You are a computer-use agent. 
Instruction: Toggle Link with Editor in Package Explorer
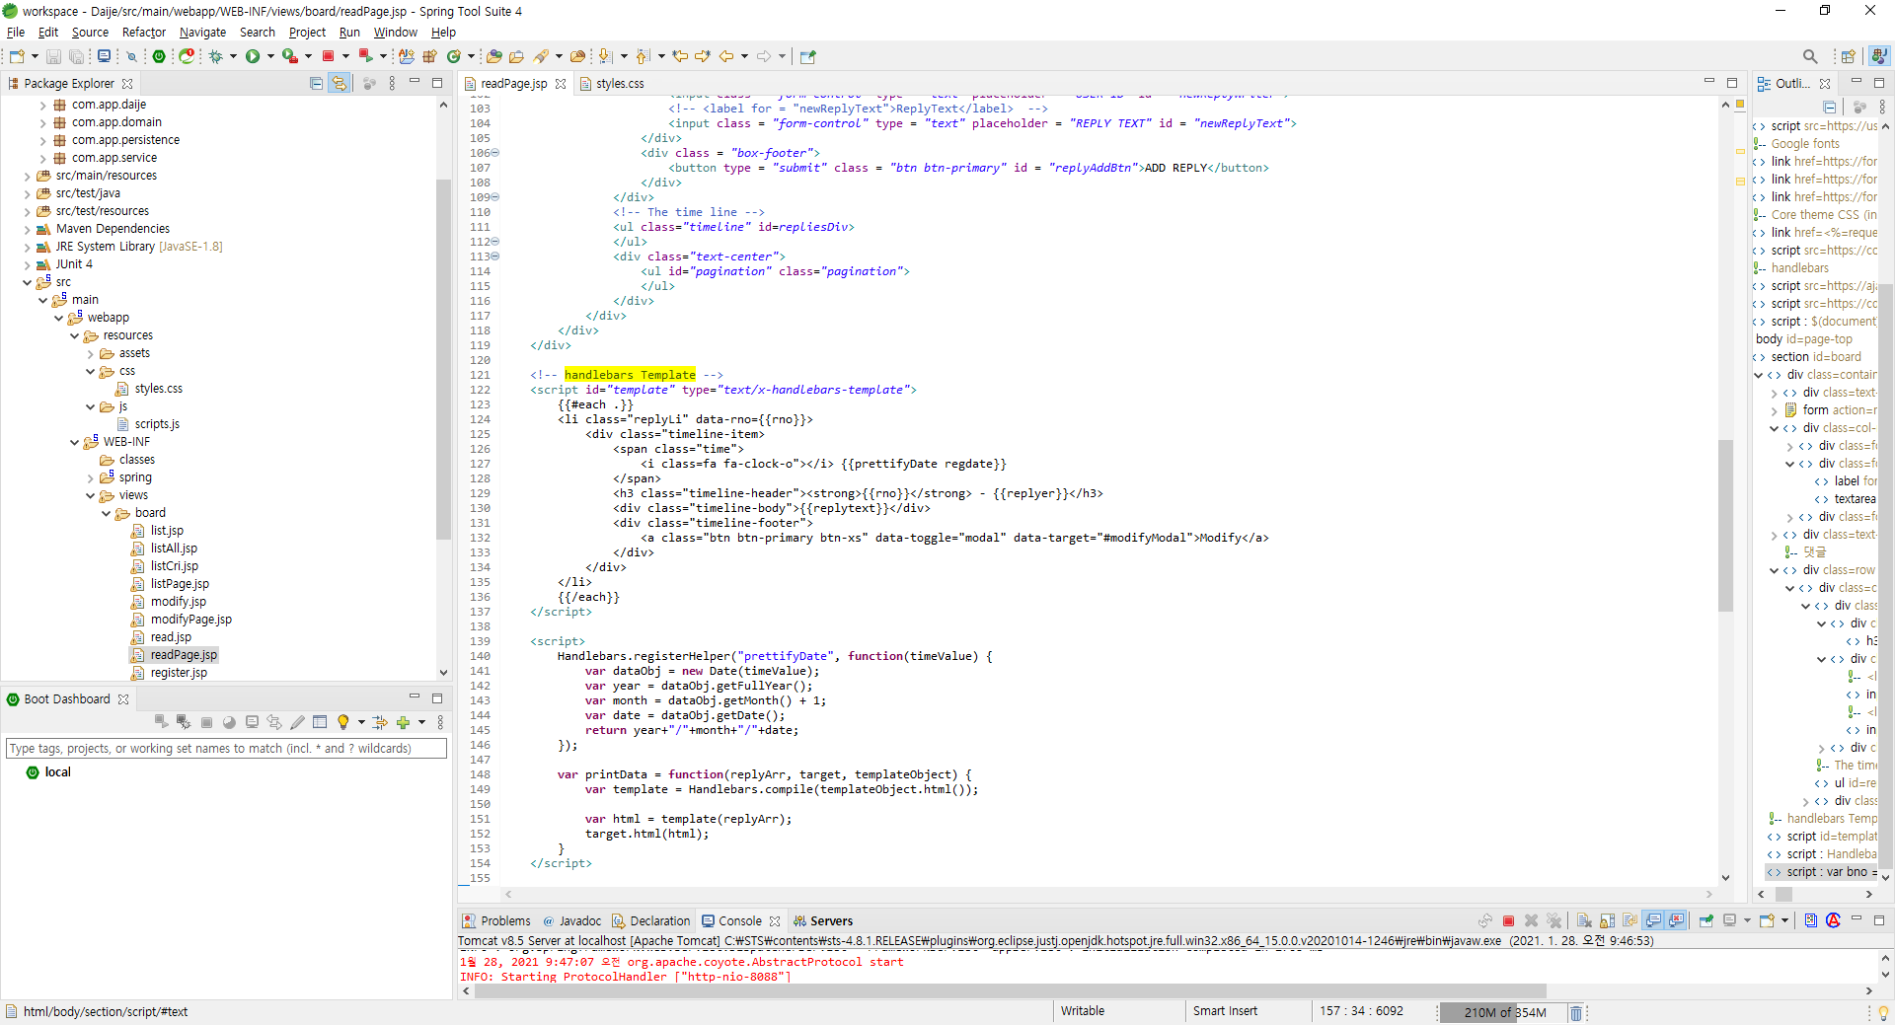pos(340,84)
